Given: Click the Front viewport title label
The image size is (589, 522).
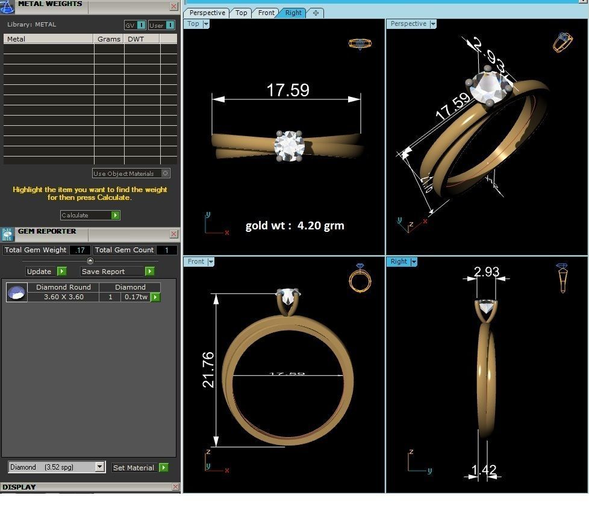Looking at the screenshot, I should pos(196,261).
